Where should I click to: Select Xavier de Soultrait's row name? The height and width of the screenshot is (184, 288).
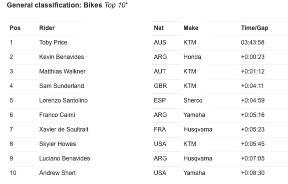[x=64, y=129]
